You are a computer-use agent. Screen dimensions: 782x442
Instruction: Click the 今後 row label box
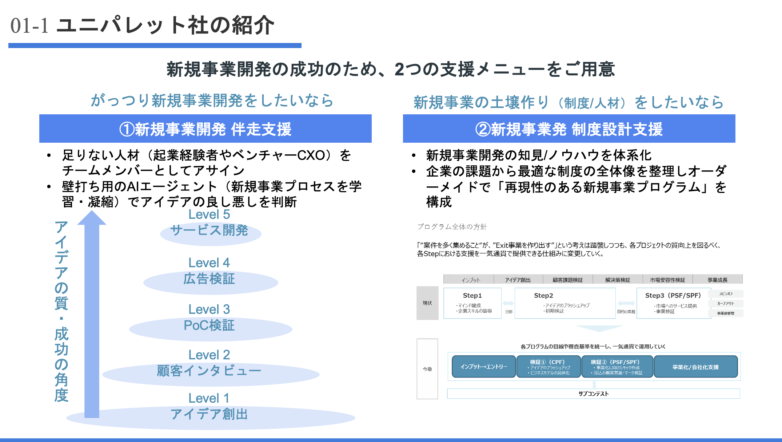coord(427,369)
